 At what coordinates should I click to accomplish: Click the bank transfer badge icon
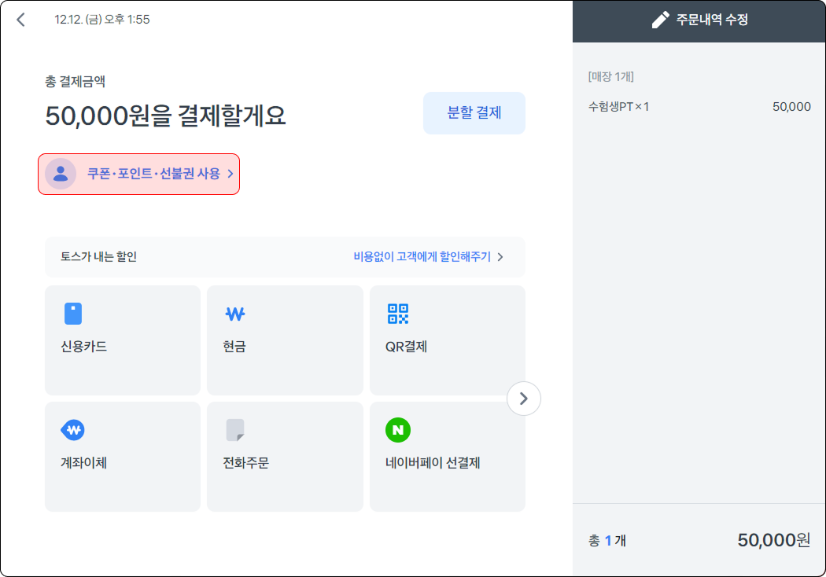click(x=73, y=430)
